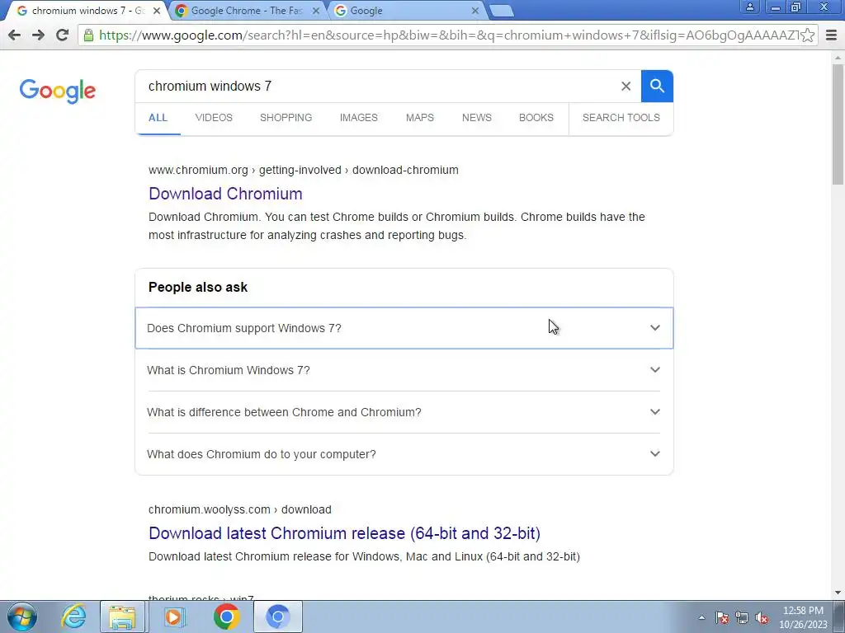Switch to IMAGES results

[359, 118]
